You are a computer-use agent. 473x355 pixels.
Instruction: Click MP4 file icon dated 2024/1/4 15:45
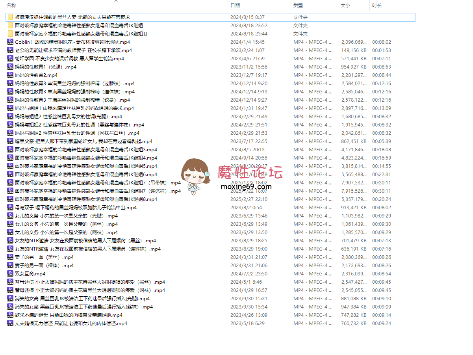point(10,42)
